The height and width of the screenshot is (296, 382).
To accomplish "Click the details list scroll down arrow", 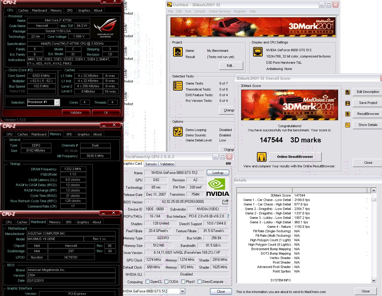I will click(x=374, y=280).
